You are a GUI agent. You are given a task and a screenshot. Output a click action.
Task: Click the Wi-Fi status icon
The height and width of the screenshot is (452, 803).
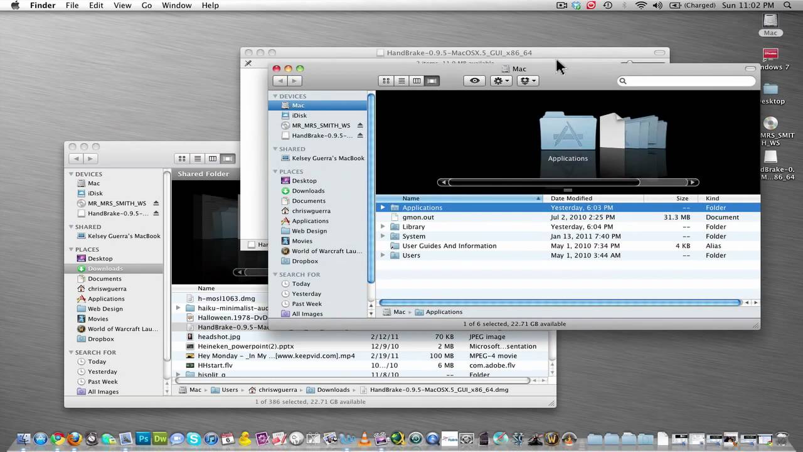point(641,5)
